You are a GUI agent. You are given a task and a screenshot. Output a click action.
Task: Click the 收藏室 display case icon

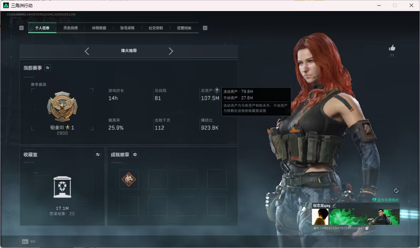pos(62,187)
